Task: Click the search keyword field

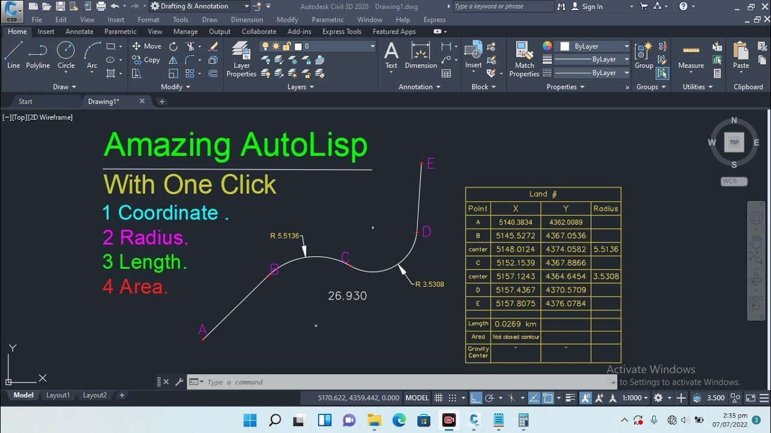Action: (503, 7)
